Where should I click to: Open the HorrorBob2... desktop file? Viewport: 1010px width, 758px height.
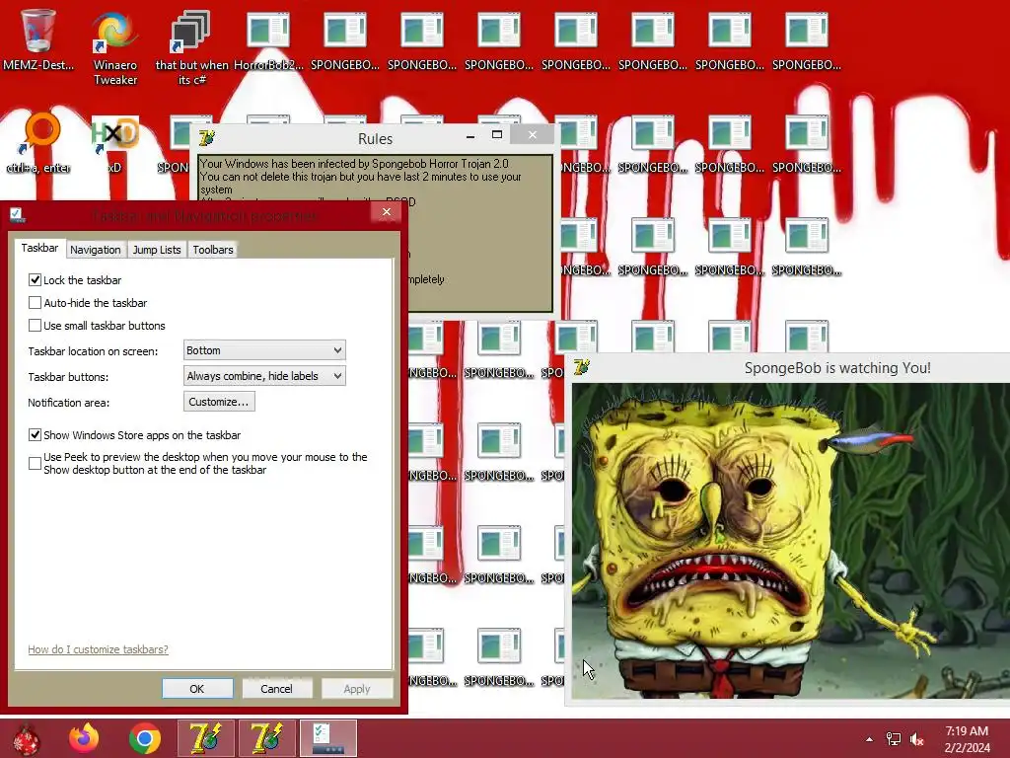click(x=268, y=39)
